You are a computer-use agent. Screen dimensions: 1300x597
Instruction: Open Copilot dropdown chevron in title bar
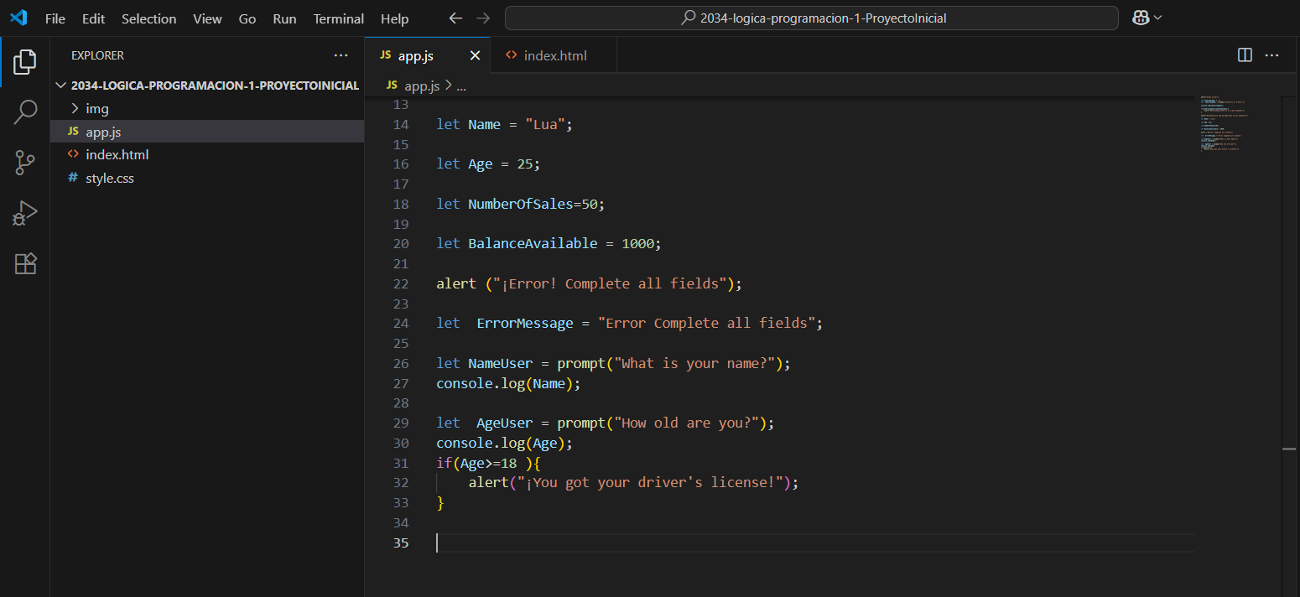[1158, 18]
